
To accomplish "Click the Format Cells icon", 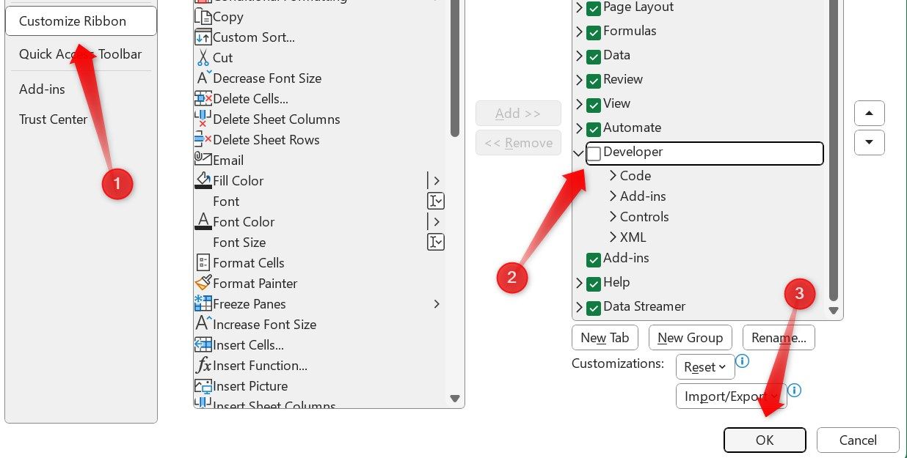I will pyautogui.click(x=203, y=262).
